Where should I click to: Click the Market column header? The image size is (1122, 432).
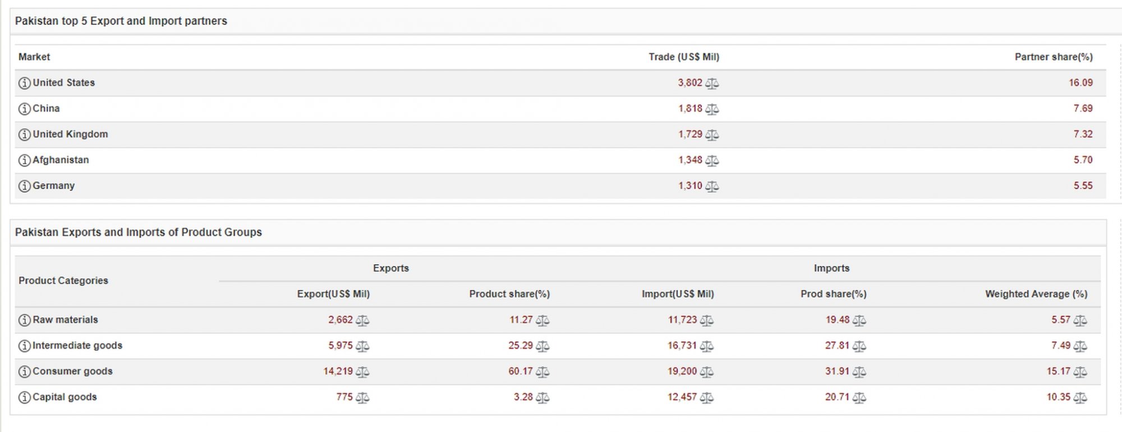34,57
